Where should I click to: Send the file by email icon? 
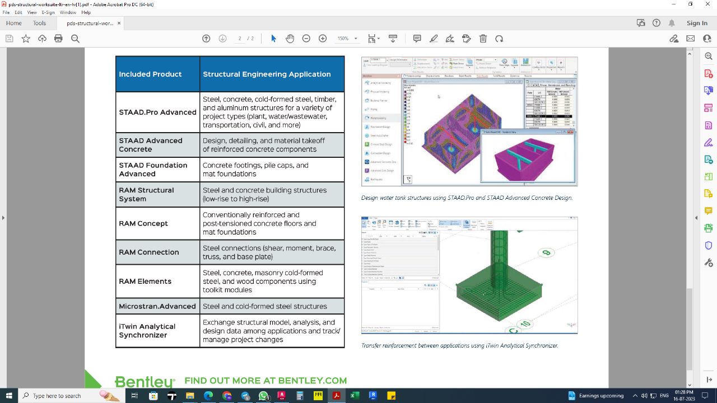[691, 39]
